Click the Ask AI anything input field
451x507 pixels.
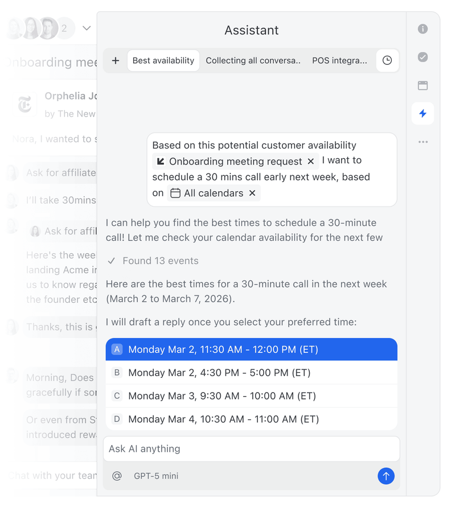(x=252, y=449)
